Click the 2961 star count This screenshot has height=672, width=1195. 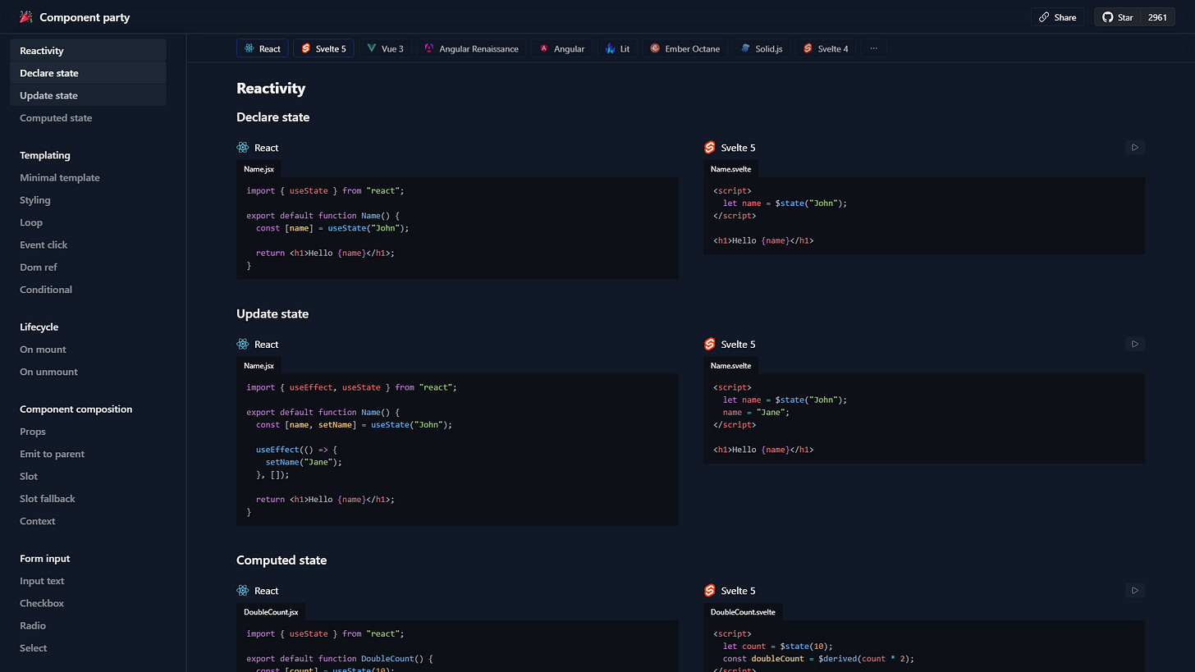point(1157,17)
